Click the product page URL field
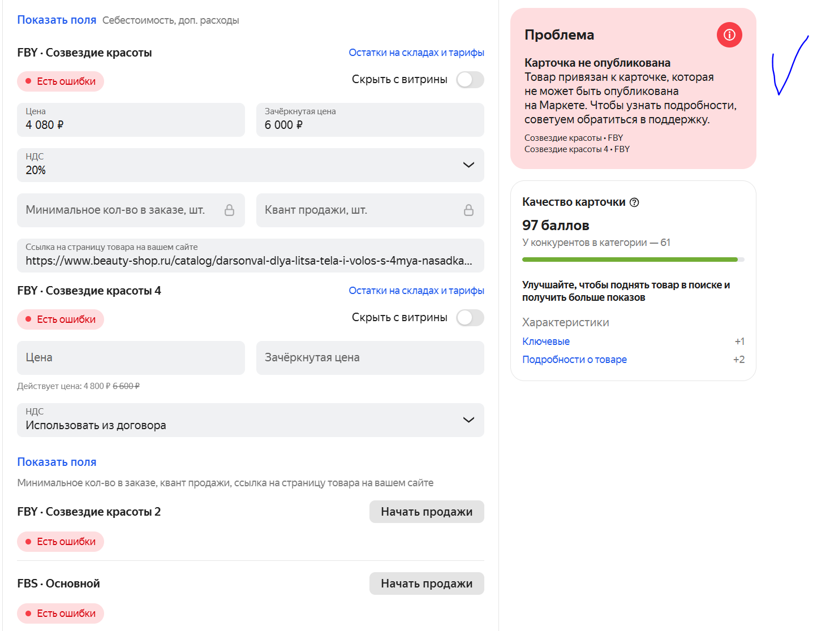Viewport: 830px width, 631px height. click(250, 256)
